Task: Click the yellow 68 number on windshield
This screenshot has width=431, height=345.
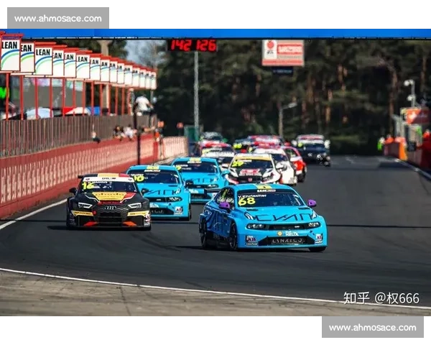Action: 246,201
